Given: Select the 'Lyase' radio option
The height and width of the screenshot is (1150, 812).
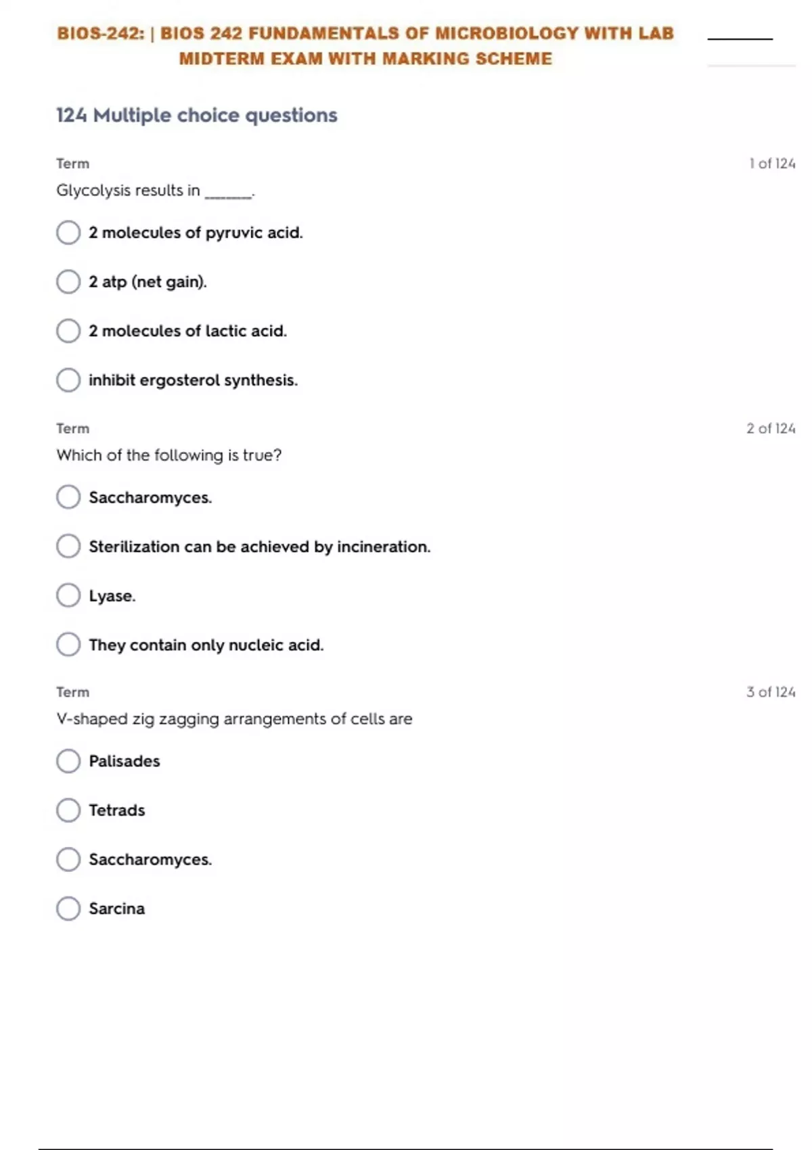Looking at the screenshot, I should coord(68,596).
